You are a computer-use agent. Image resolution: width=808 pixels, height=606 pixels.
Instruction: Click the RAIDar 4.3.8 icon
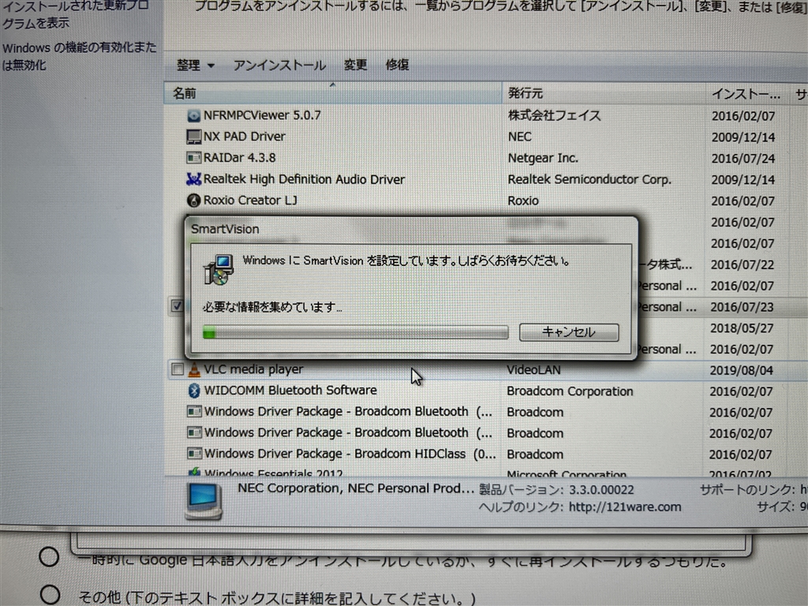tap(193, 158)
